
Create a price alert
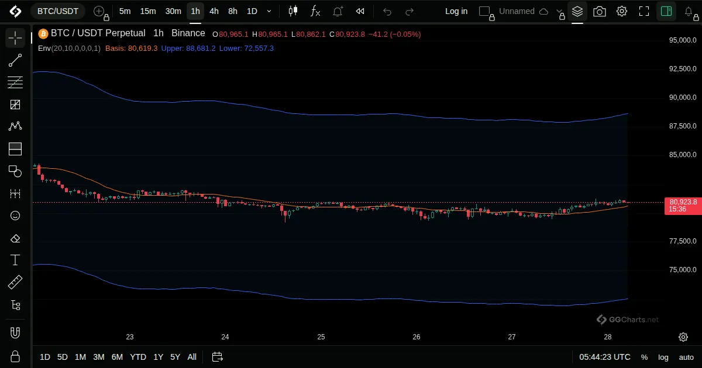338,11
